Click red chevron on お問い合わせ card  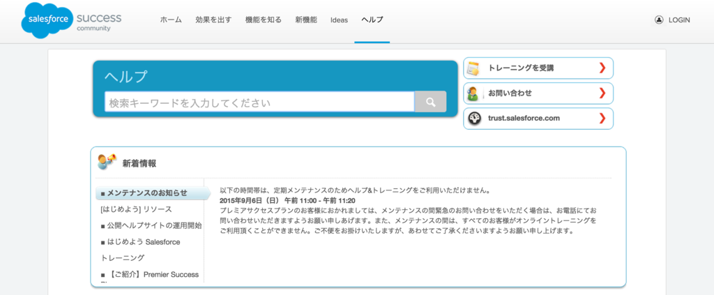pyautogui.click(x=602, y=93)
